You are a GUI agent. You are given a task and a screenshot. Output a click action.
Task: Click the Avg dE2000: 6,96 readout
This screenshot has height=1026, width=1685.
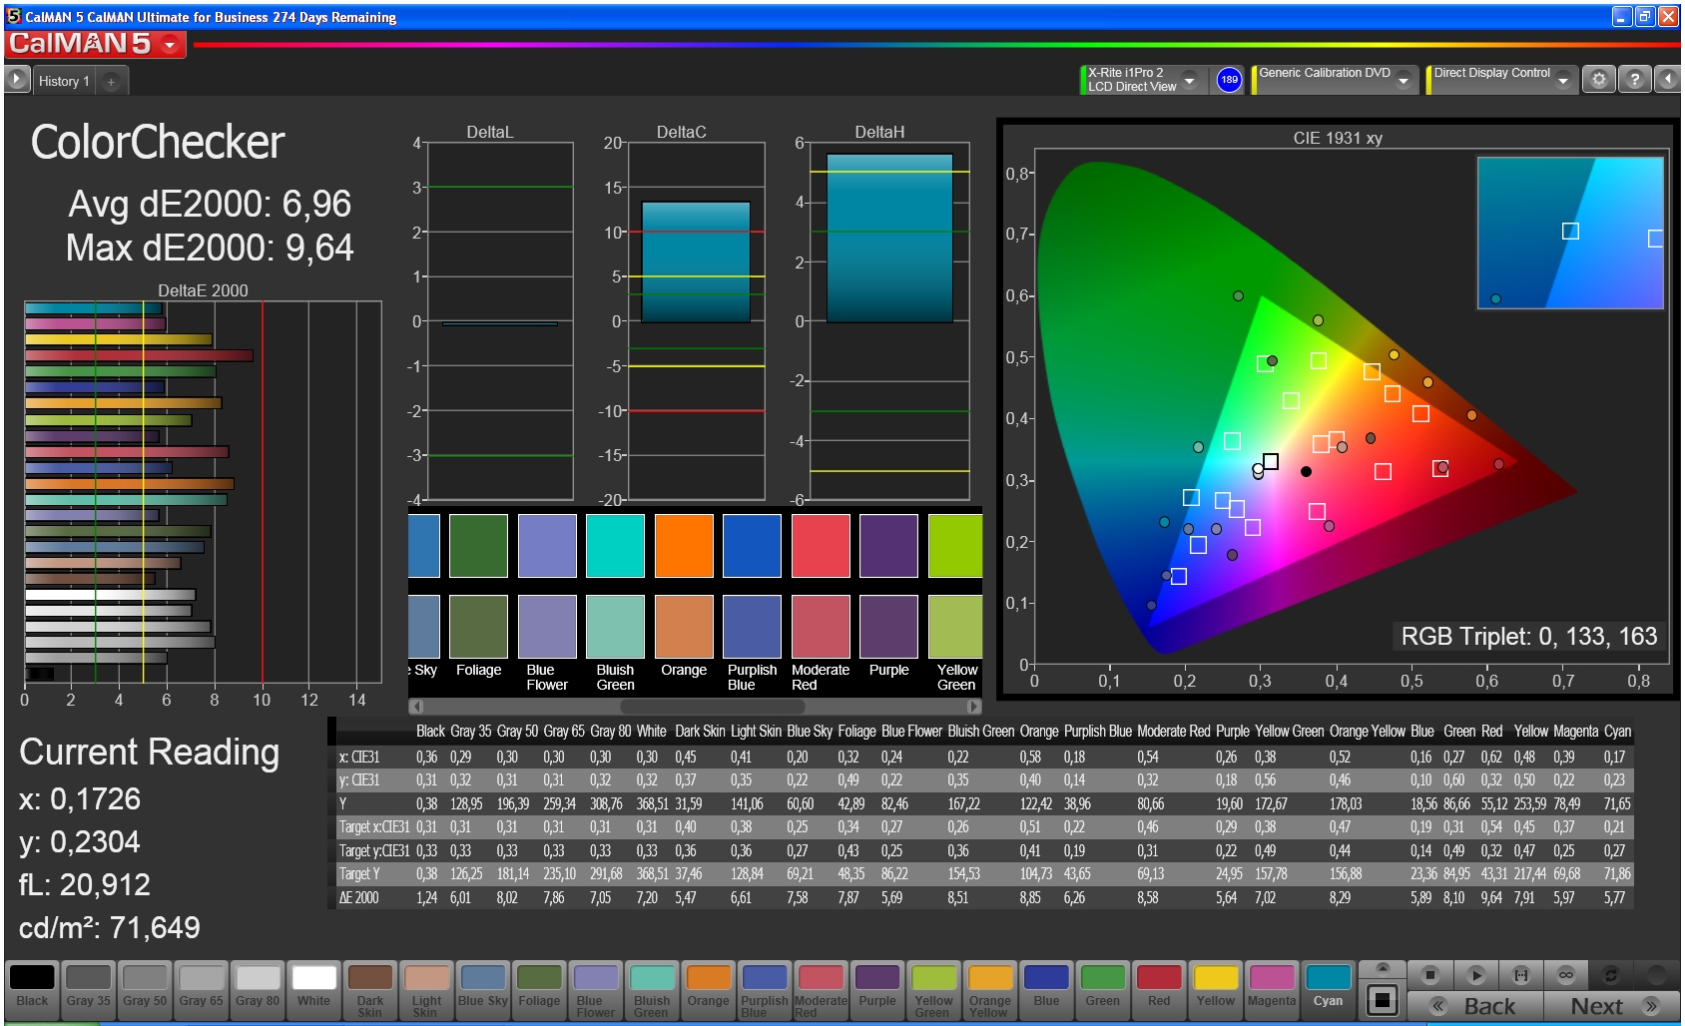(x=210, y=204)
